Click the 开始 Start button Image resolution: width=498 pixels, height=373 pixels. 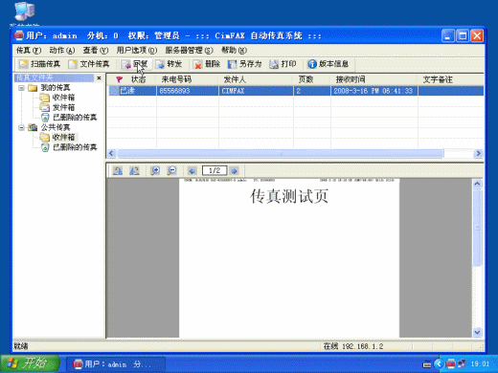tap(30, 363)
